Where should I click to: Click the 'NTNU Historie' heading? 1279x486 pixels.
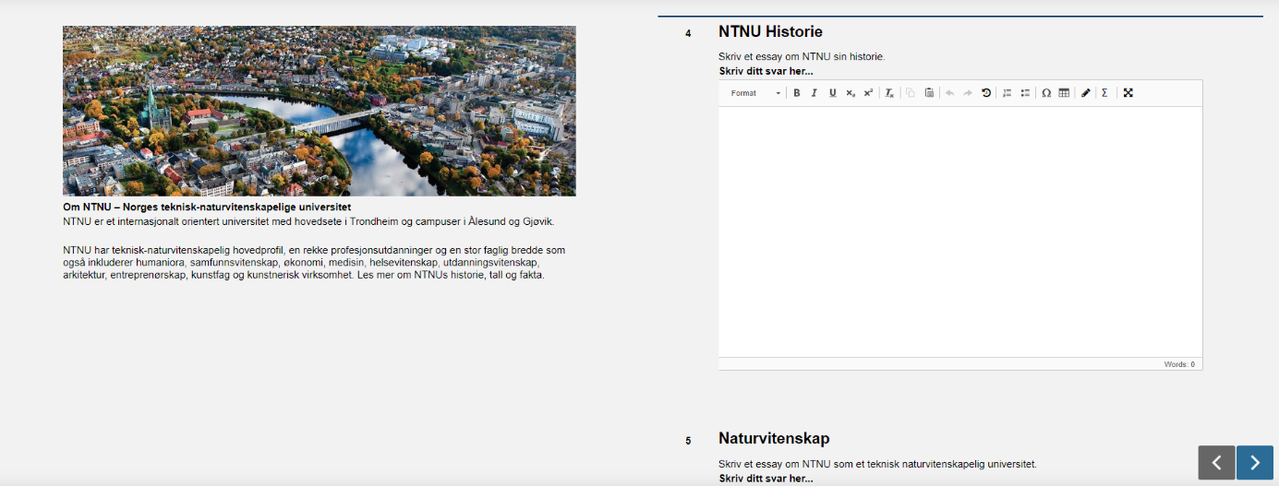pyautogui.click(x=770, y=32)
